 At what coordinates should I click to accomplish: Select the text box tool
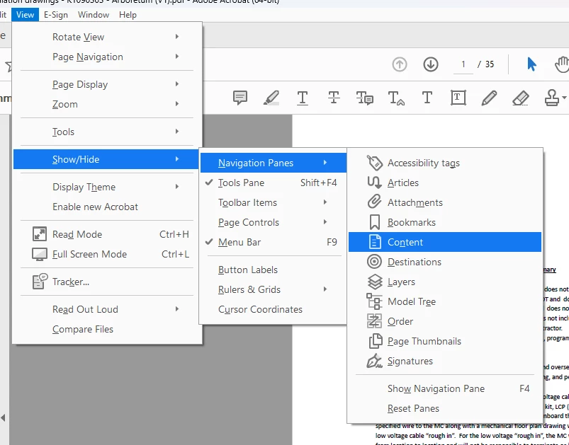[458, 98]
